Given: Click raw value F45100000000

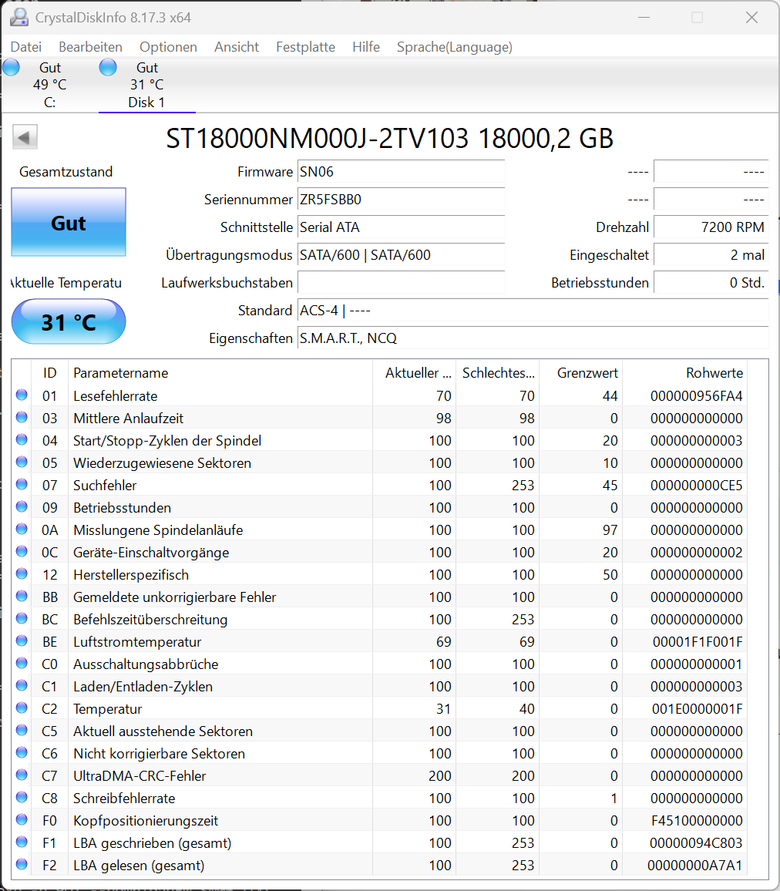Looking at the screenshot, I should pyautogui.click(x=697, y=821).
